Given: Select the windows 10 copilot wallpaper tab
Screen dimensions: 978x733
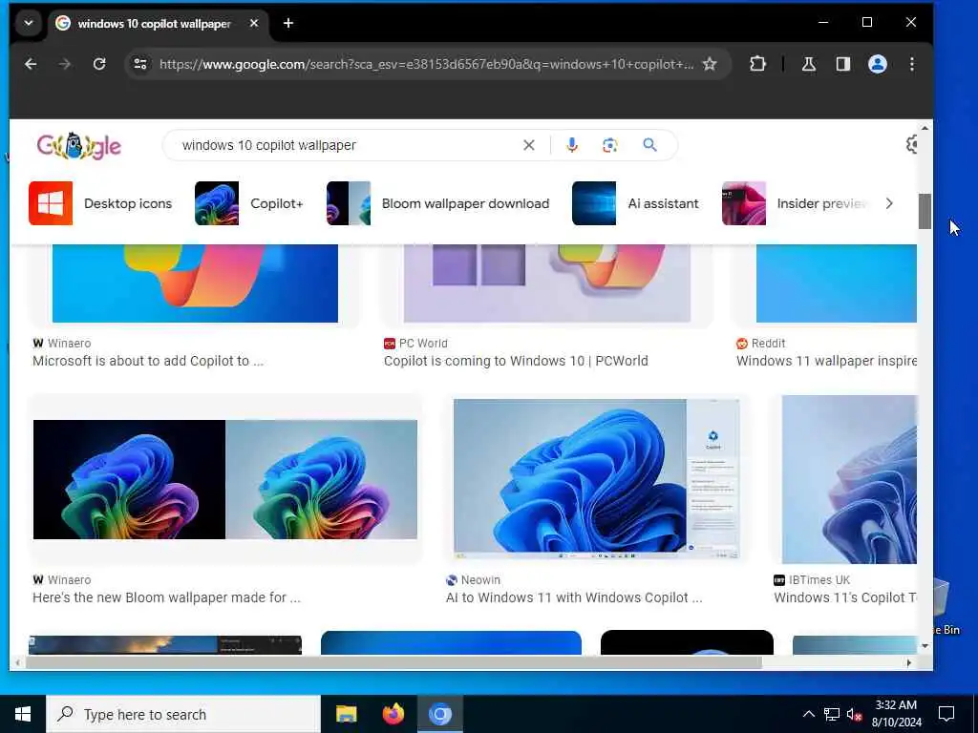Looking at the screenshot, I should click(154, 24).
